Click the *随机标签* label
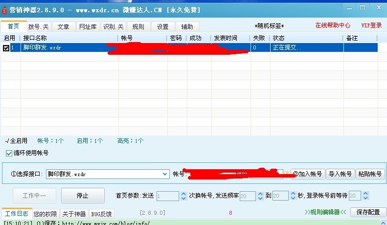 click(x=269, y=26)
